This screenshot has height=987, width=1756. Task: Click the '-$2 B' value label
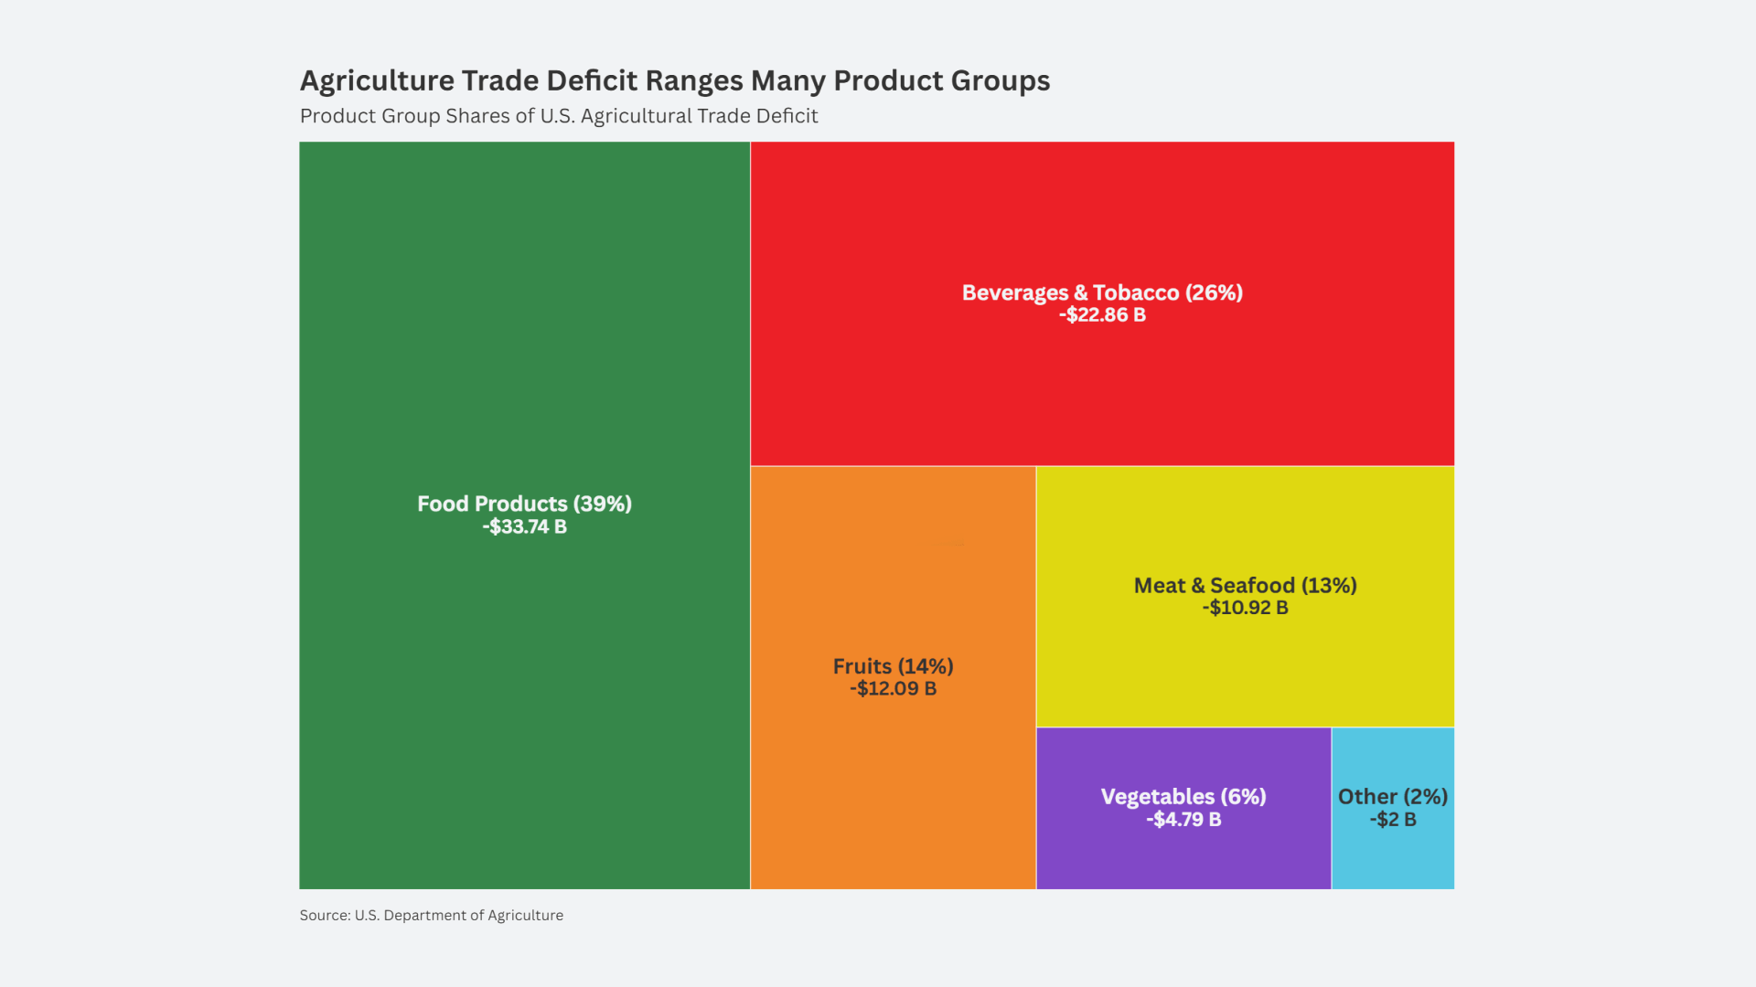(1393, 819)
